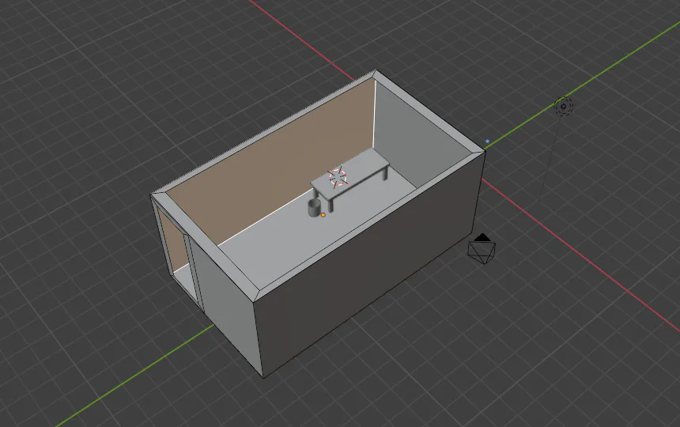680x427 pixels.
Task: Select the point light object in the viewport
Action: click(563, 106)
